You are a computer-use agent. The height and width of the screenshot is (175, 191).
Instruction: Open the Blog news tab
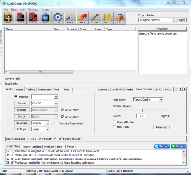(59, 147)
